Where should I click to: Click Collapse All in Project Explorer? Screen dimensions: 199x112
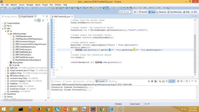(x=35, y=20)
